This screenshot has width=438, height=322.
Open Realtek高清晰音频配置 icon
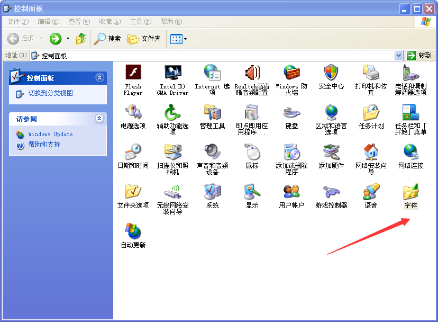[252, 73]
